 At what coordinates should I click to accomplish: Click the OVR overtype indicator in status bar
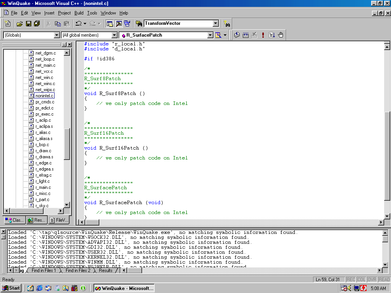372,280
